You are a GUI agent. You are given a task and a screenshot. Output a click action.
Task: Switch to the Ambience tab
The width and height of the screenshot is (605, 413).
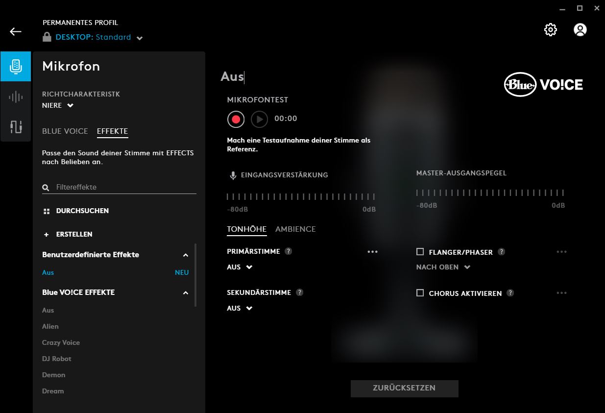(x=295, y=229)
